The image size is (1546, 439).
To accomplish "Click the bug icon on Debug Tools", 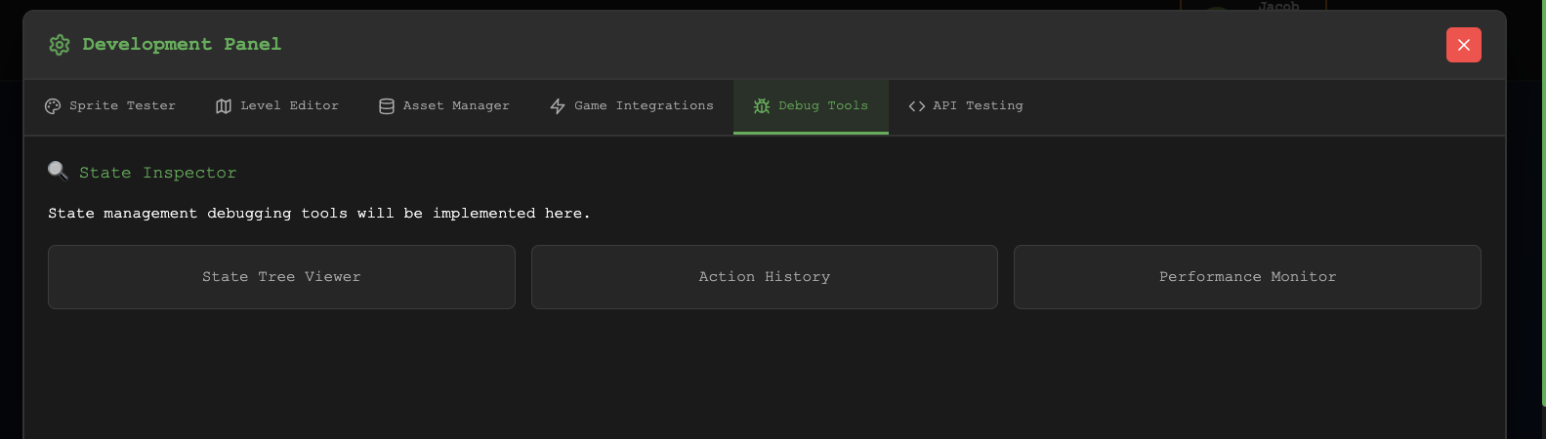I will click(762, 106).
